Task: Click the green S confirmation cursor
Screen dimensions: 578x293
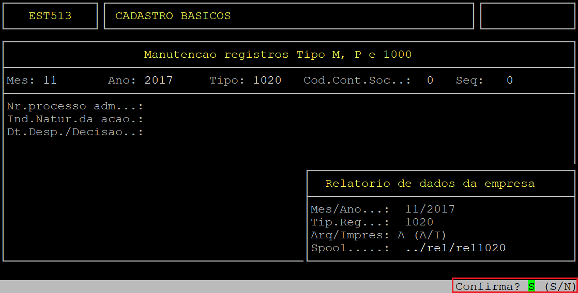Action: [531, 286]
